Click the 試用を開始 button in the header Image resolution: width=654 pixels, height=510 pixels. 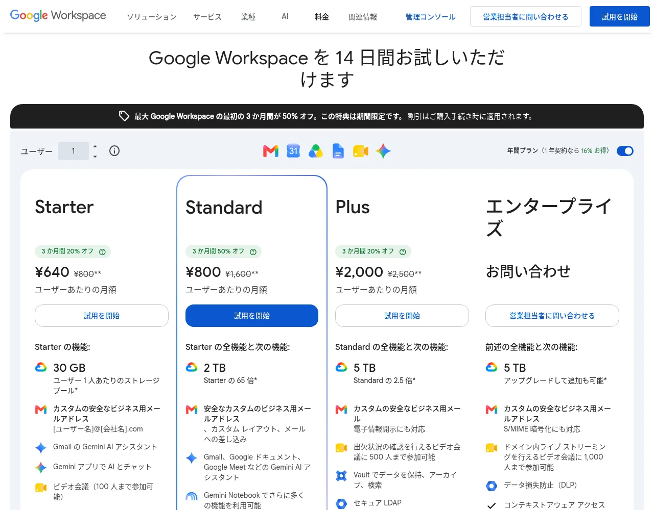pyautogui.click(x=620, y=16)
